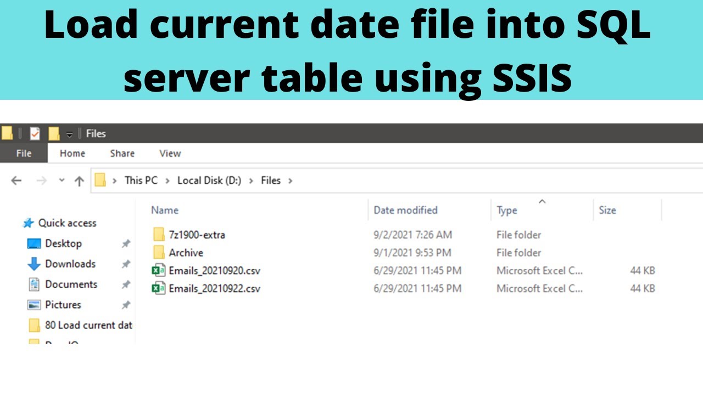Image resolution: width=703 pixels, height=395 pixels.
Task: Unpin Pictures using its pin icon
Action: 126,304
